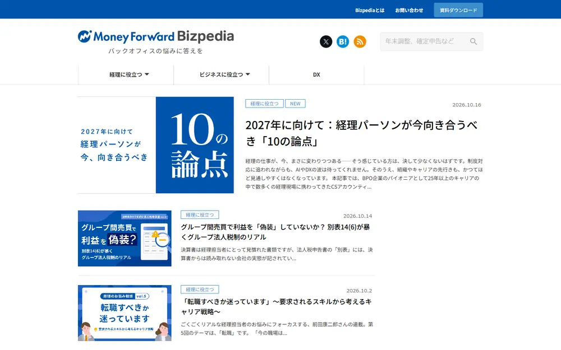The height and width of the screenshot is (350, 561).
Task: Open the 2027年に向けて article headline
Action: point(361,133)
